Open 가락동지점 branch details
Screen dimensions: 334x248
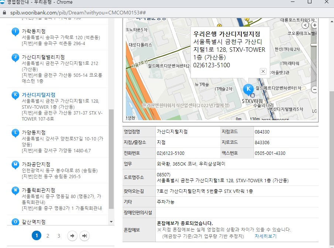(34, 31)
